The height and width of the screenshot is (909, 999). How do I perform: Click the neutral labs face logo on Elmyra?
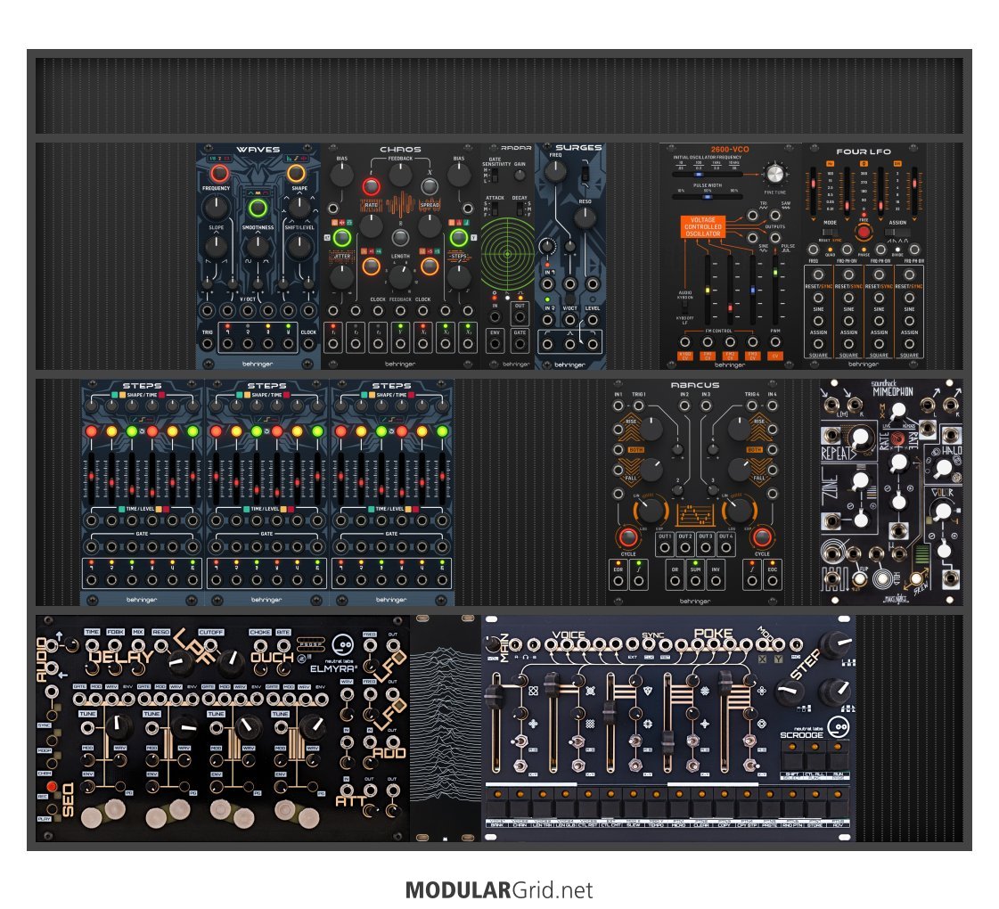tap(343, 645)
